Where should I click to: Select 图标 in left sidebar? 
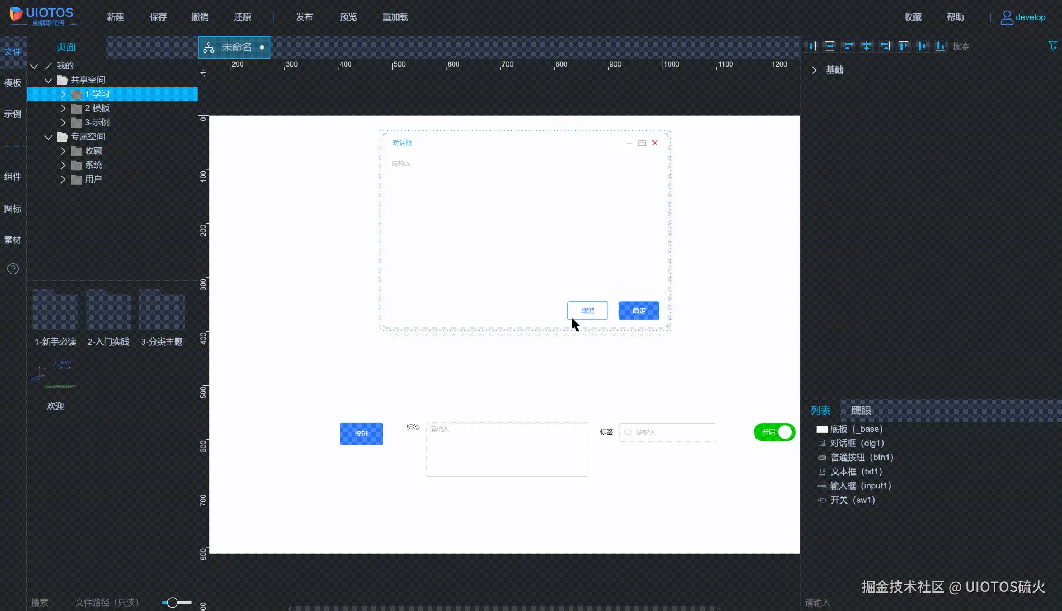coord(13,209)
